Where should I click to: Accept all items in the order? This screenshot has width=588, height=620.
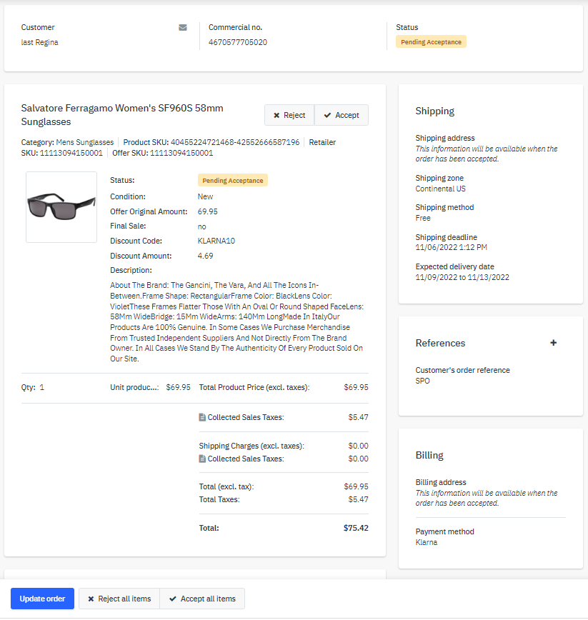[x=202, y=599]
